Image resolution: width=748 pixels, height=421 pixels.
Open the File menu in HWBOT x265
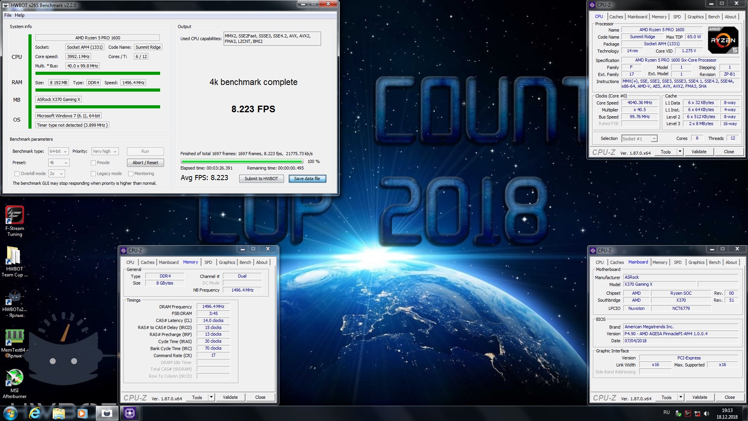tap(8, 15)
